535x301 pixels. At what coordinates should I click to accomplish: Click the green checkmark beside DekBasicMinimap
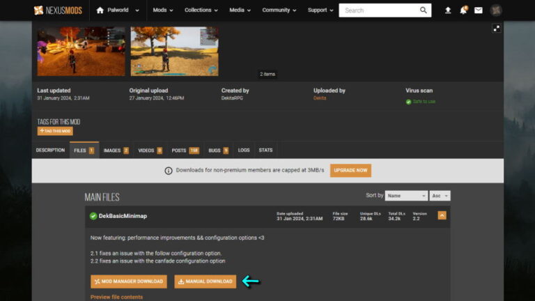coord(93,216)
